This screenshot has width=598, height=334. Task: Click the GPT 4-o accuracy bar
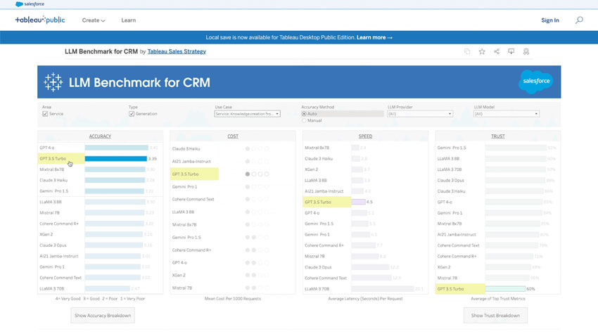116,148
